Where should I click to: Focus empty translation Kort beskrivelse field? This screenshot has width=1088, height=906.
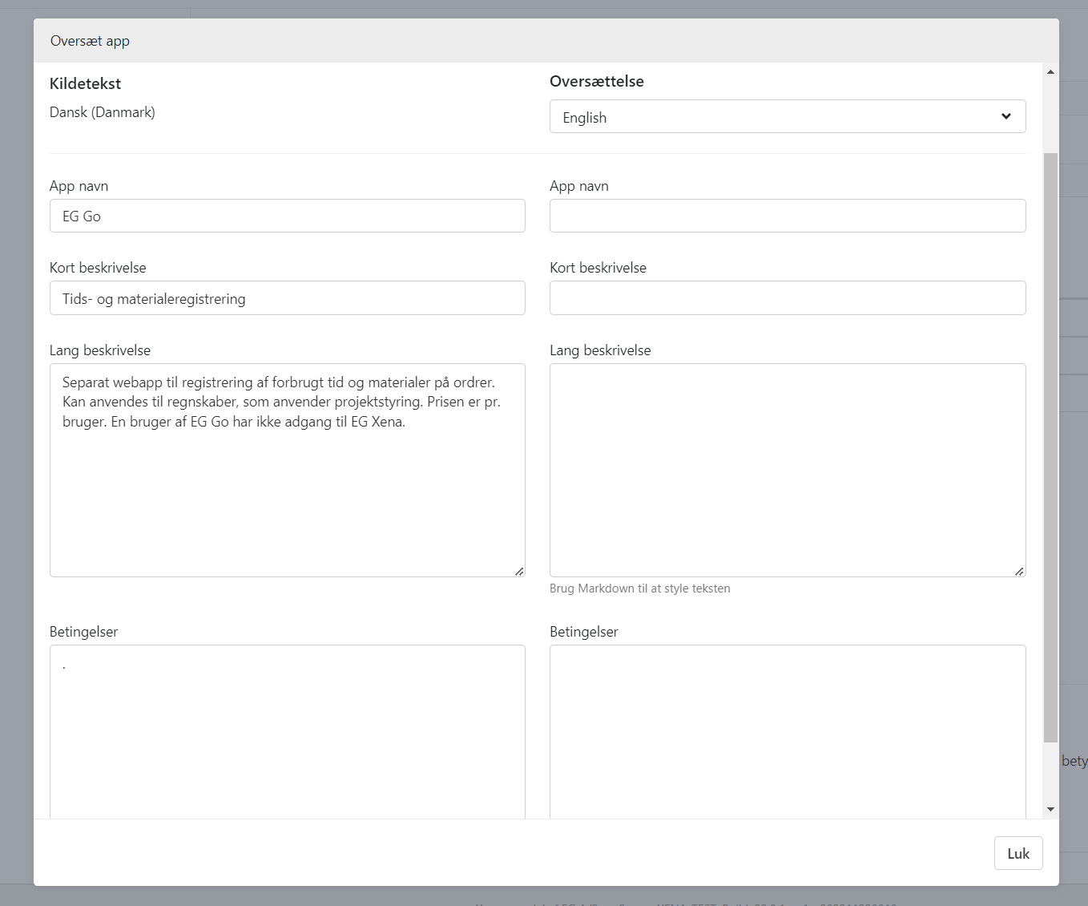point(787,298)
